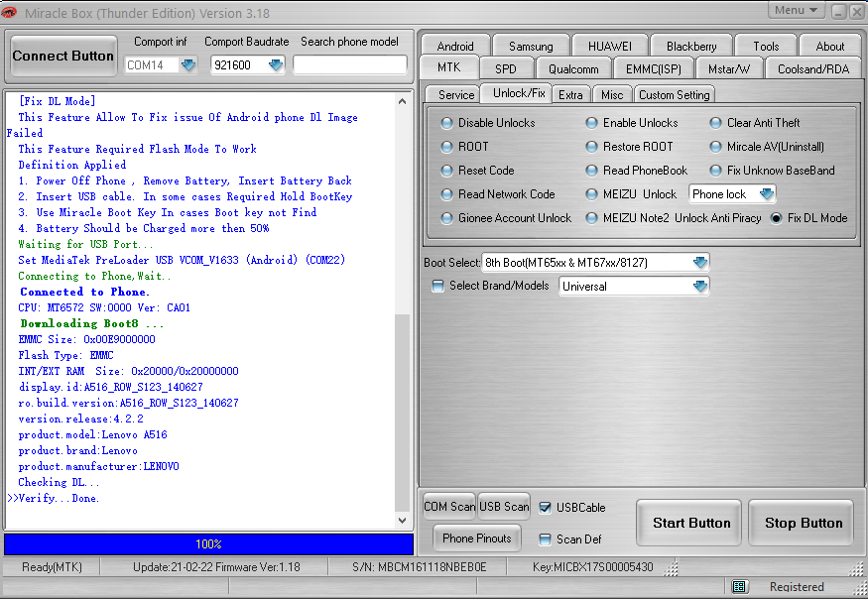Select the MTK tab
The width and height of the screenshot is (868, 599).
(x=449, y=67)
